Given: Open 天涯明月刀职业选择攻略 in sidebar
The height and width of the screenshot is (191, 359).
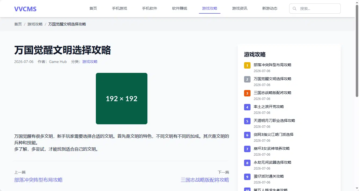Looking at the screenshot, I should [x=274, y=121].
